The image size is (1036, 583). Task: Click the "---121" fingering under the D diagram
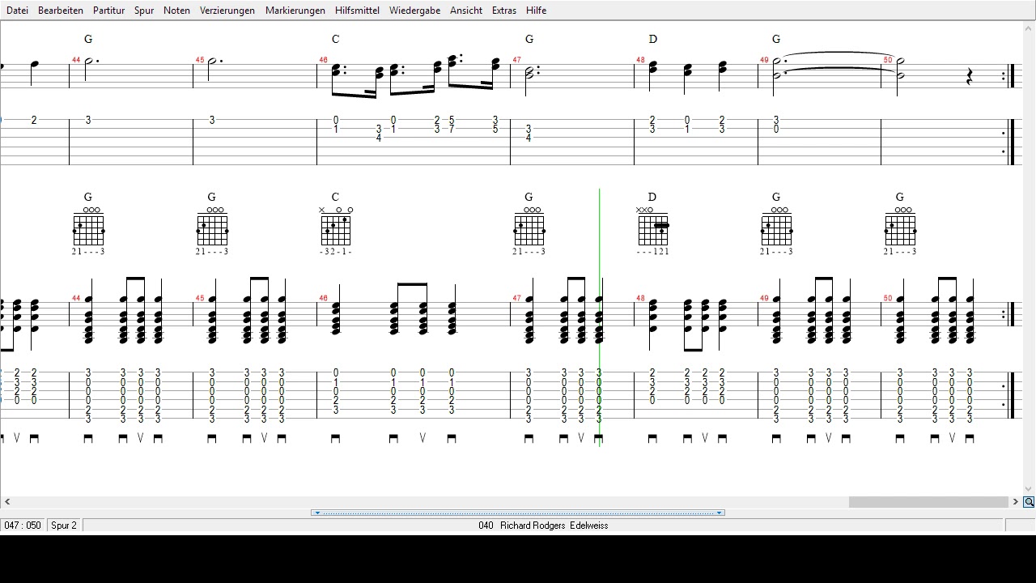(653, 252)
